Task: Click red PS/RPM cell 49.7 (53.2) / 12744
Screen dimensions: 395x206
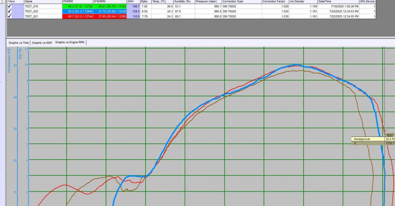Action: tap(78, 16)
